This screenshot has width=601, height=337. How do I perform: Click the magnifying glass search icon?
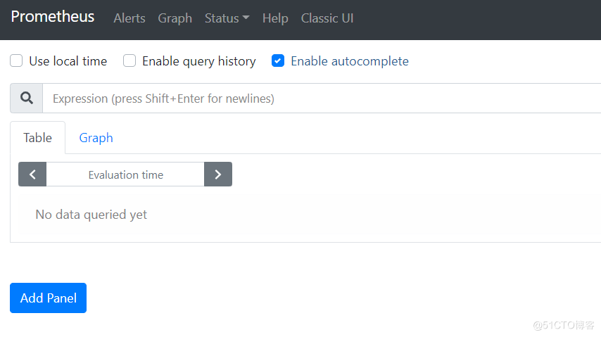coord(27,98)
